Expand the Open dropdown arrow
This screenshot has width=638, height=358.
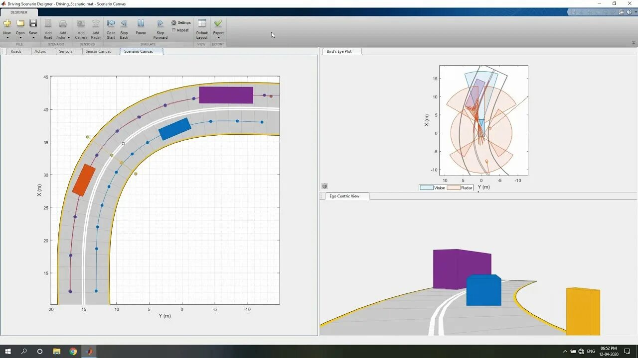pyautogui.click(x=20, y=38)
